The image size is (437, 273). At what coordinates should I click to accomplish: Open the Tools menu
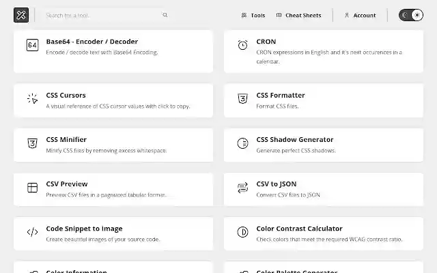point(253,15)
